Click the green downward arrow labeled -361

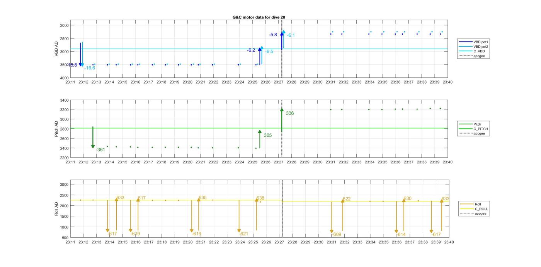click(x=93, y=138)
